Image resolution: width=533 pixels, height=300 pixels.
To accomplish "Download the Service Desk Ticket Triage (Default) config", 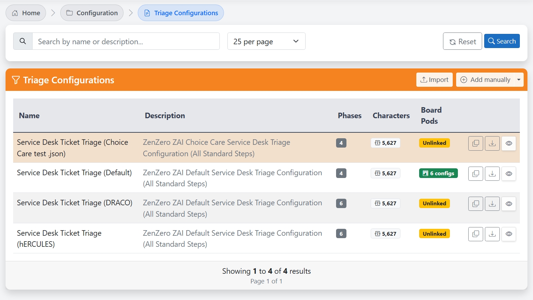I will tap(492, 174).
